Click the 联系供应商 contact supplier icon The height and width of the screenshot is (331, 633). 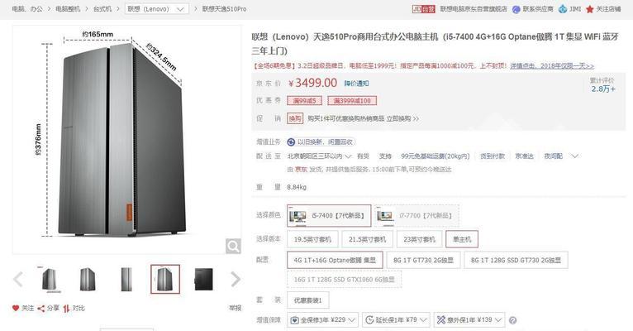pos(516,9)
